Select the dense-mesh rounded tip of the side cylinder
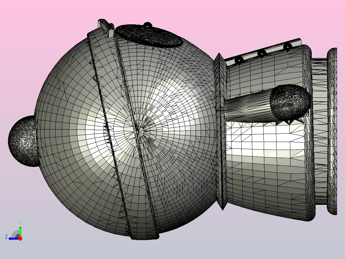The width and height of the screenshot is (345, 259). (x=290, y=102)
